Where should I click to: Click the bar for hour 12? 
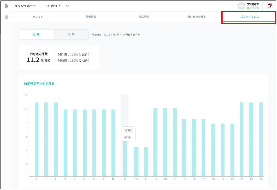pyautogui.click(x=155, y=142)
